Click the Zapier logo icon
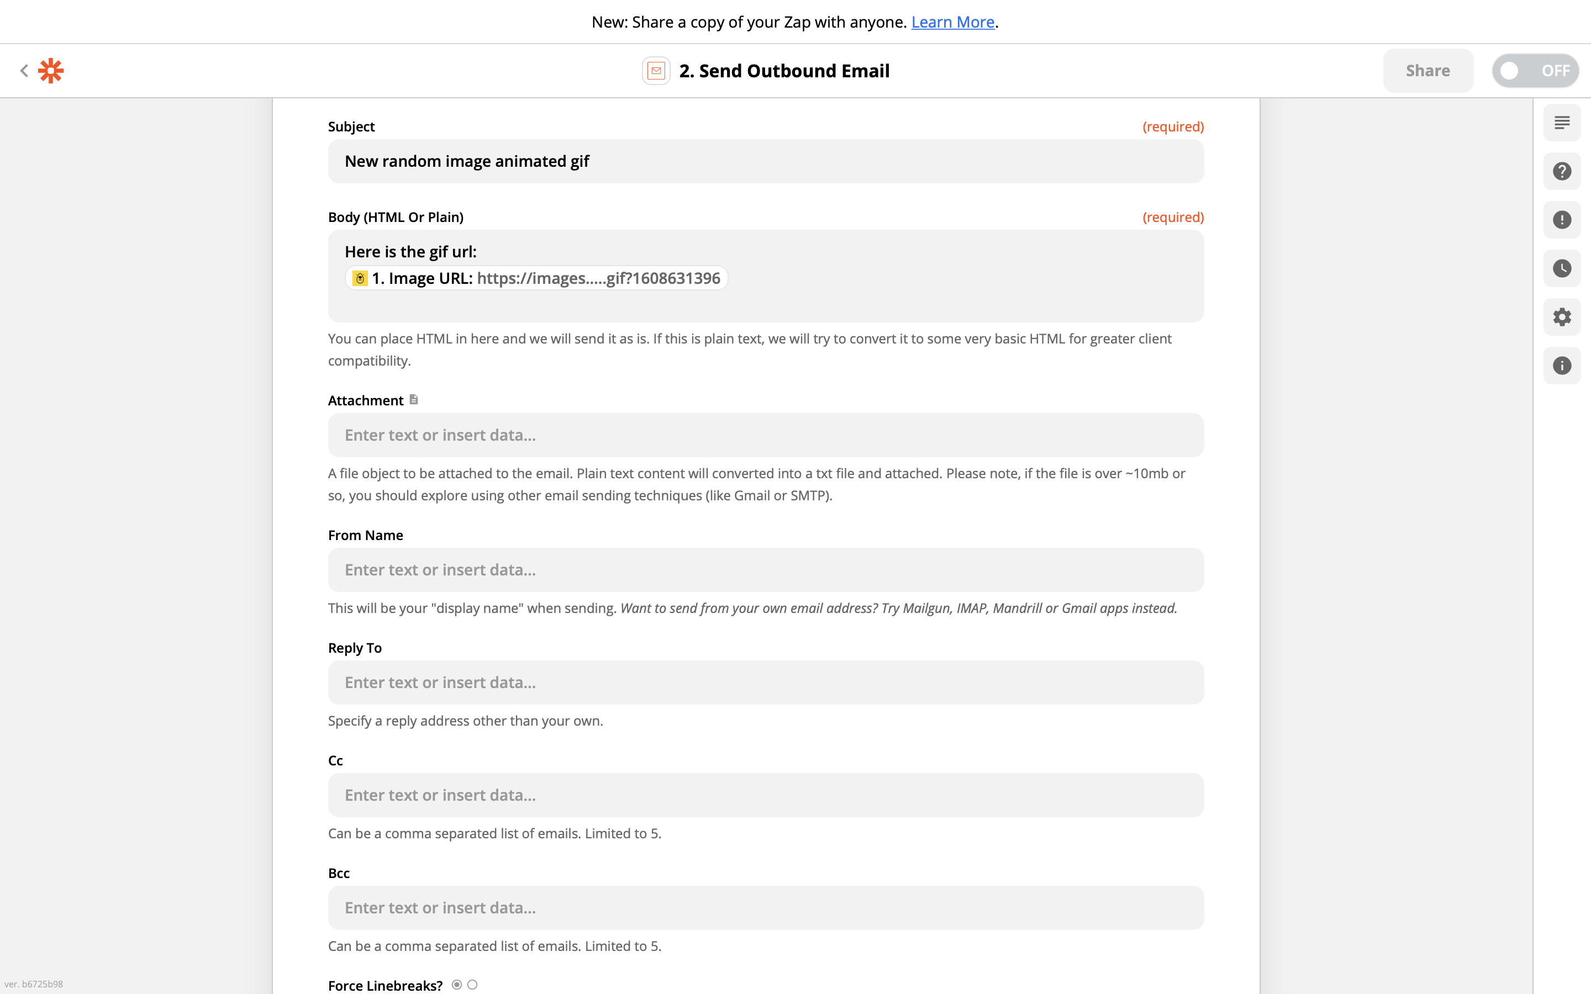The width and height of the screenshot is (1591, 994). 51,70
